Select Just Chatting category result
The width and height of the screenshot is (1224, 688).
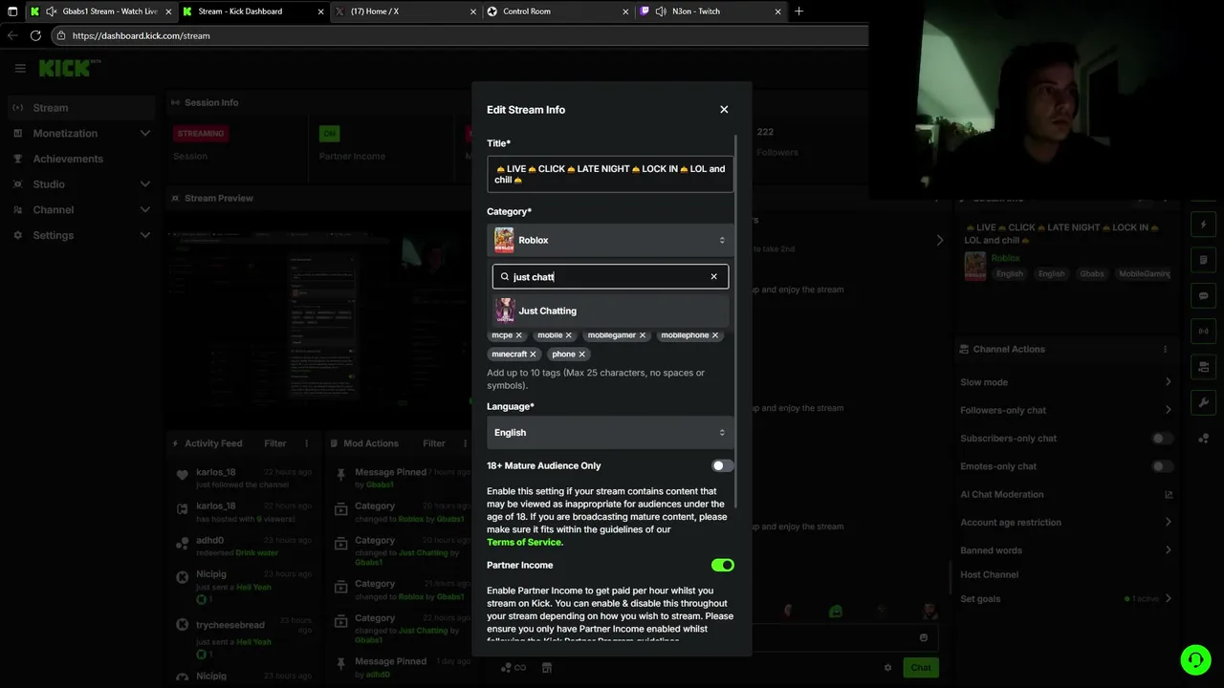pos(610,311)
